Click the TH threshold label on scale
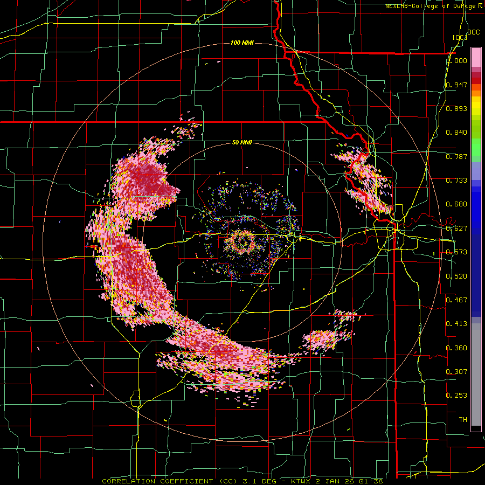The image size is (485, 485). 463,419
